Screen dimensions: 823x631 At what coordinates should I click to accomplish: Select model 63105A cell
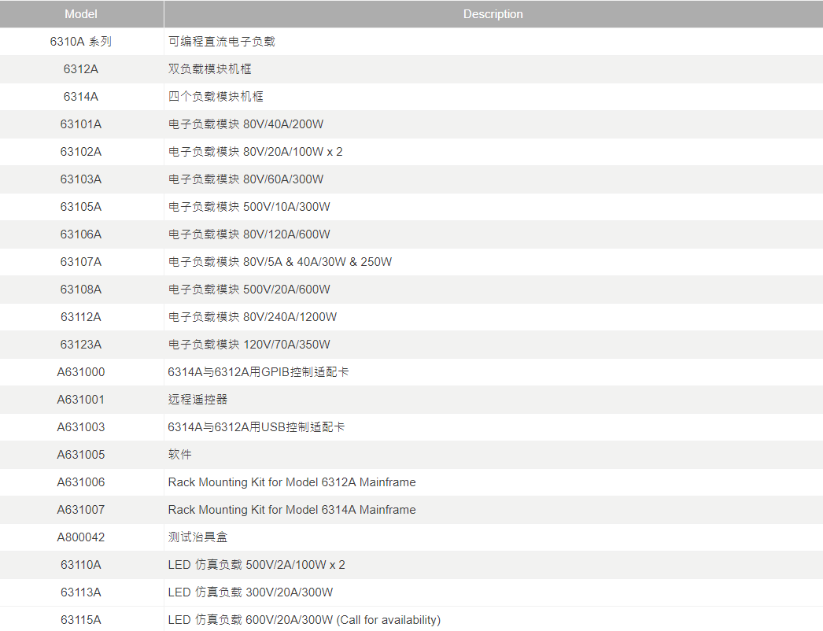point(81,207)
